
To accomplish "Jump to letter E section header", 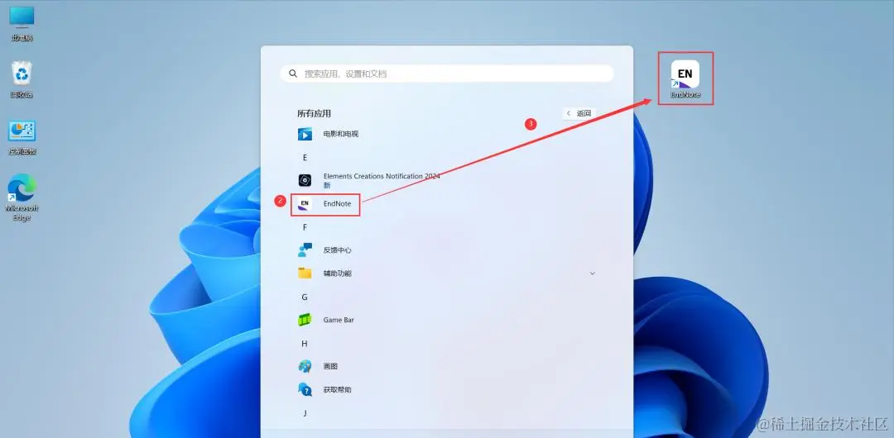I will point(305,158).
